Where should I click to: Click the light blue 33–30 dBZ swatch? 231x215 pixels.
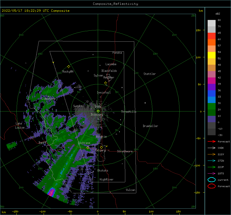click(211, 100)
